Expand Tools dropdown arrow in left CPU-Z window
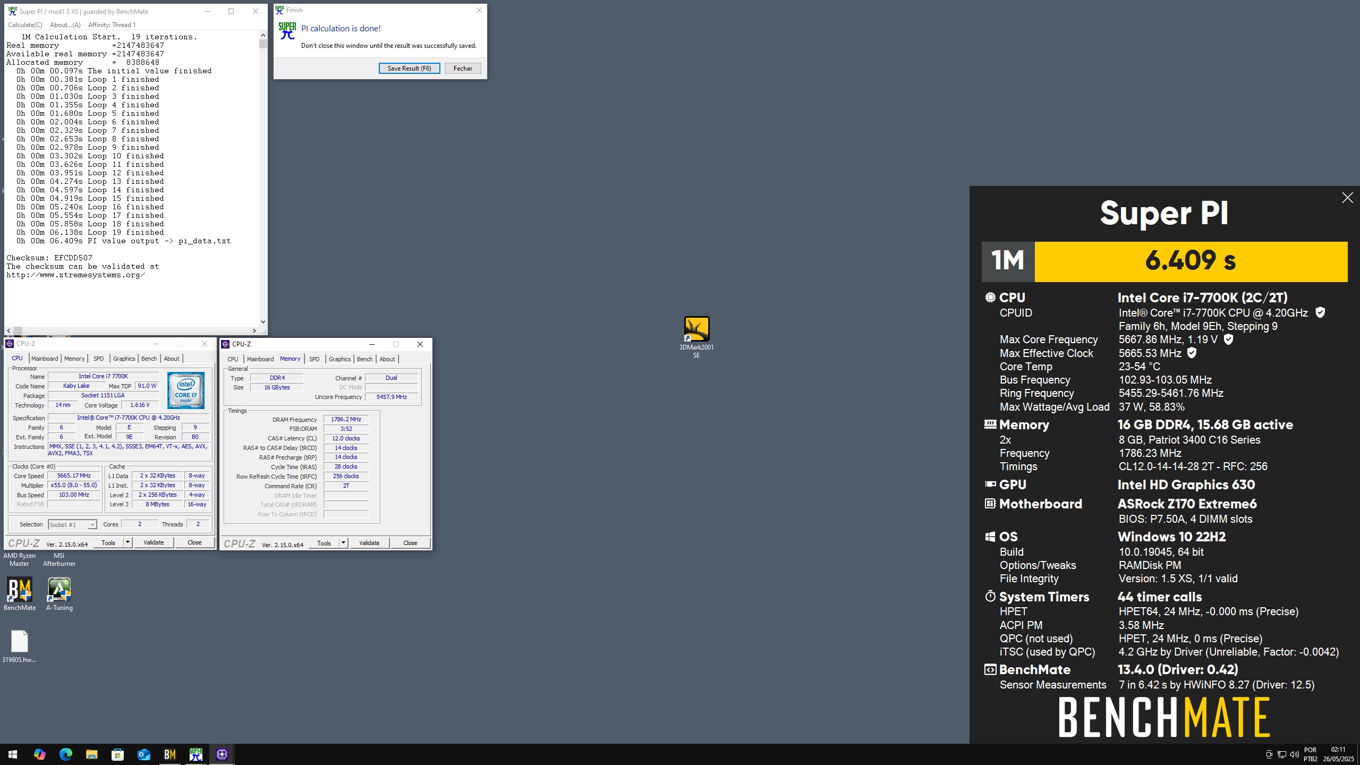The height and width of the screenshot is (765, 1360). coord(127,542)
